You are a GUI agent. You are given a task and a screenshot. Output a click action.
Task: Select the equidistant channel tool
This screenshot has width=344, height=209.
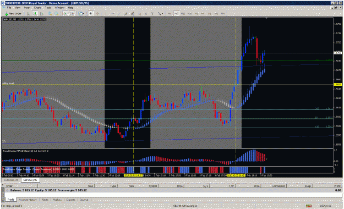point(125,14)
